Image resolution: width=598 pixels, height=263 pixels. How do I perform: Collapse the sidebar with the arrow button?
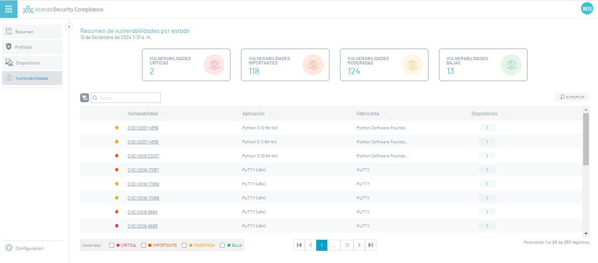pyautogui.click(x=69, y=27)
